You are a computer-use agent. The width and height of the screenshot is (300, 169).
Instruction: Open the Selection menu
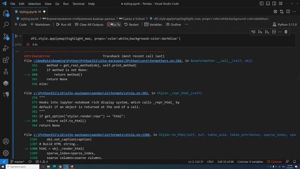pos(34,4)
